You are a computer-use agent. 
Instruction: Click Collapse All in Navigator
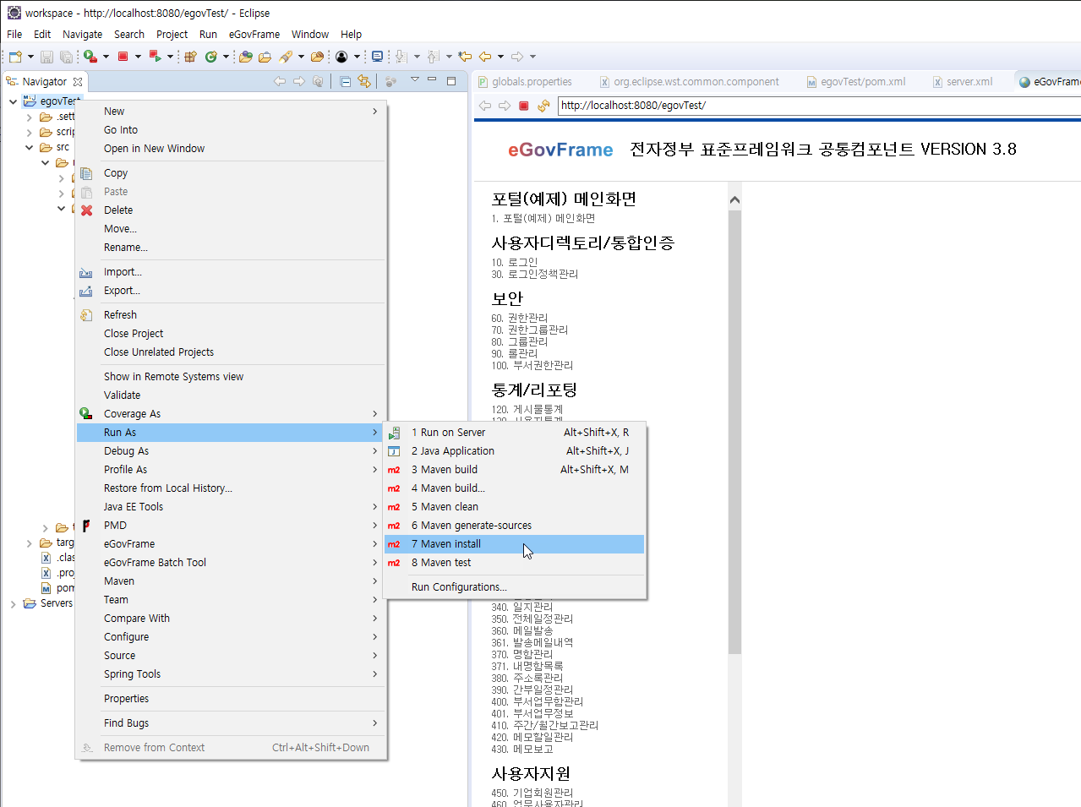click(346, 81)
